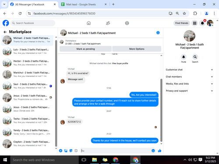219x164 pixels.
Task: Switch to Mati lead Google Sheets tab
Action: tap(84, 4)
